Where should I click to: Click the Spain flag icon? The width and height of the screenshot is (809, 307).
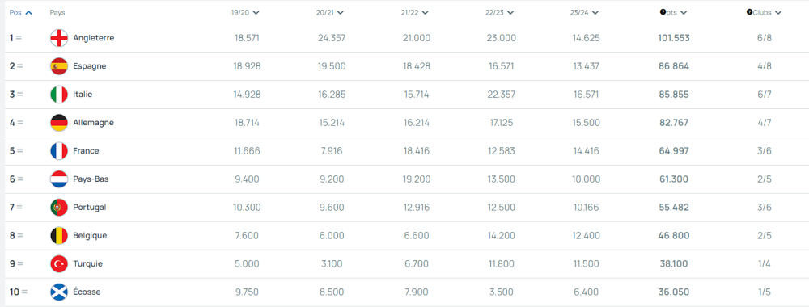59,66
